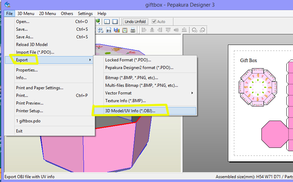Open the 2D Menu
This screenshot has width=293, height=182.
[x=48, y=13]
